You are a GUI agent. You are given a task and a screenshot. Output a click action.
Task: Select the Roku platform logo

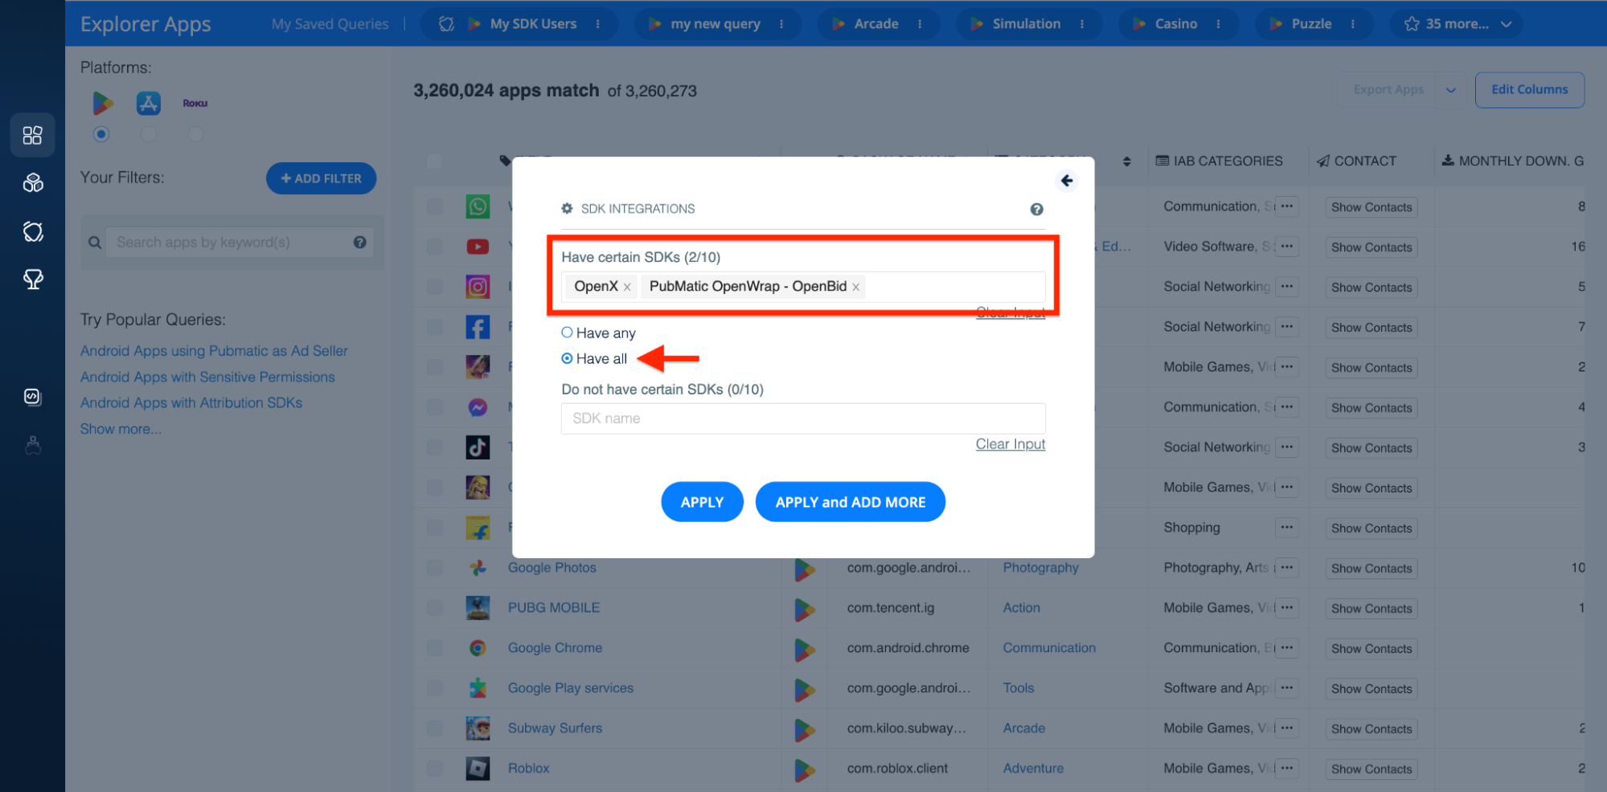pos(195,103)
